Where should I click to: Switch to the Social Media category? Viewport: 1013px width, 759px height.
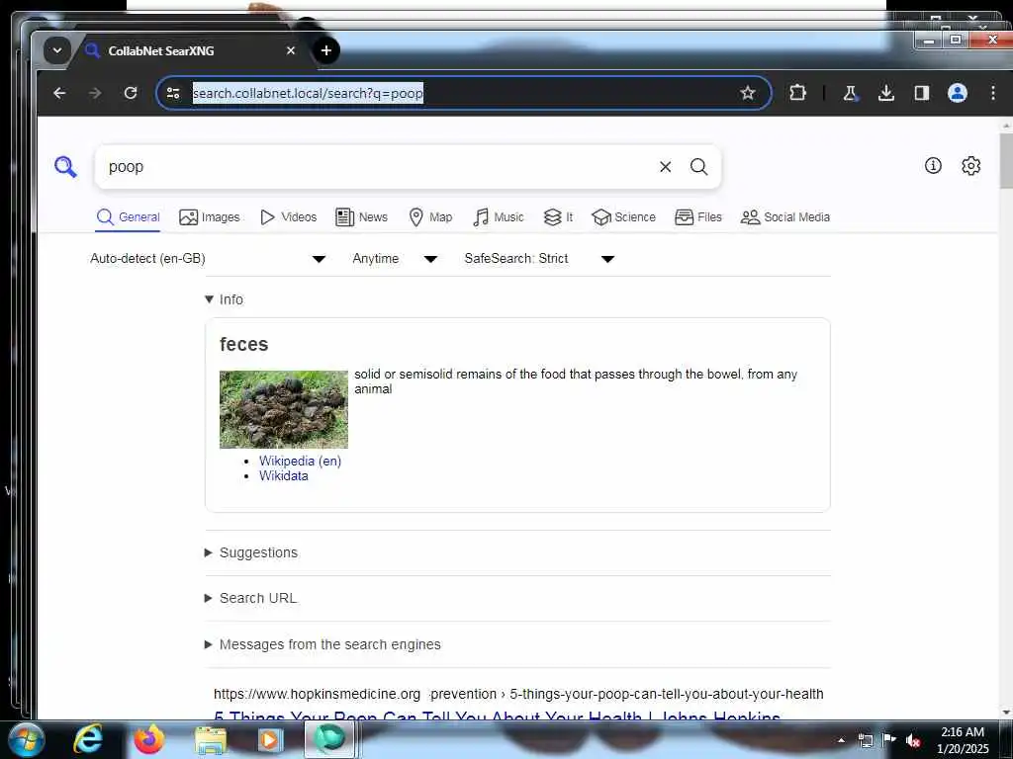tap(784, 216)
